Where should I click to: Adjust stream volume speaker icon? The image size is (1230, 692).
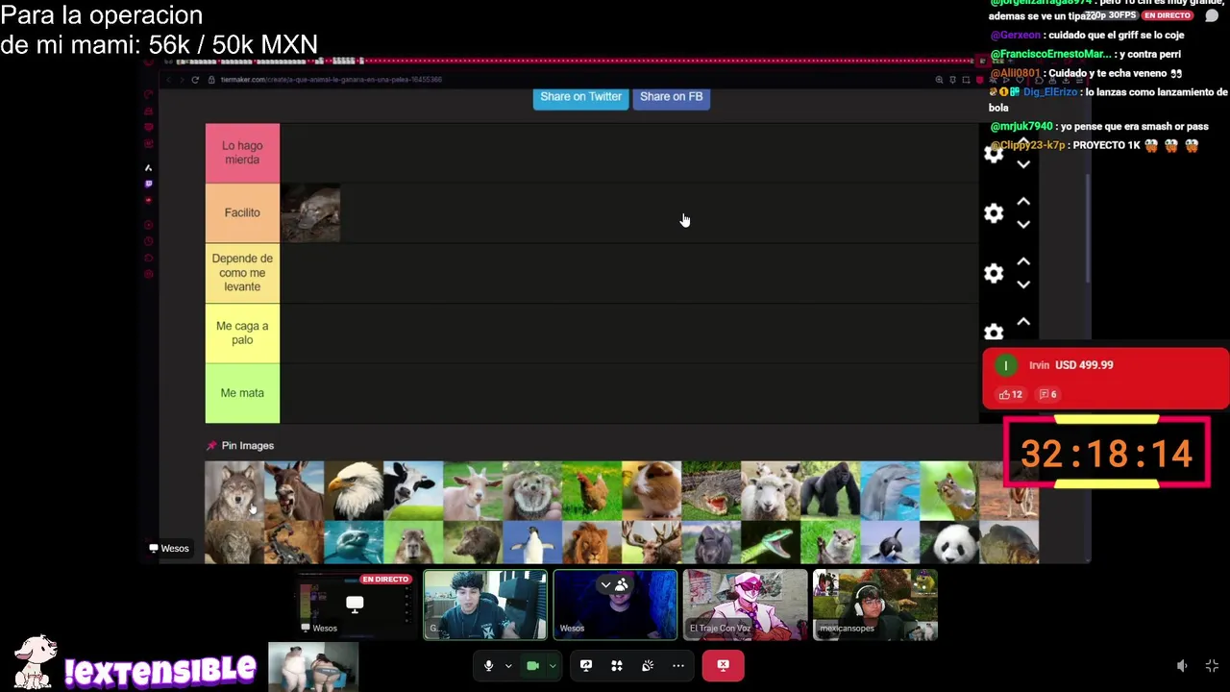tap(1182, 666)
